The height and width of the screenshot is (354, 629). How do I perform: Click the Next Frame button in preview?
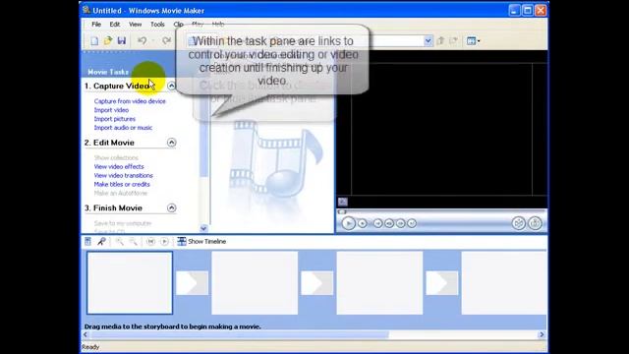pyautogui.click(x=400, y=223)
